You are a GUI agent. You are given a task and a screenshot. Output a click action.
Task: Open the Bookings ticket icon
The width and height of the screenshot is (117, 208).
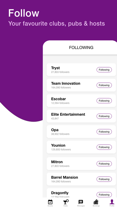[x=96, y=202]
